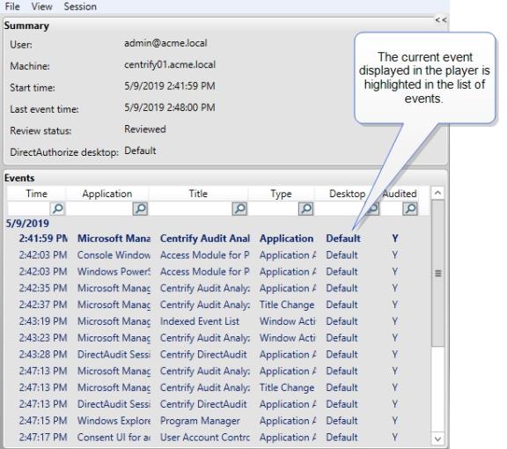This screenshot has height=449, width=507.
Task: Click the Last event time value 2:48:00 PM
Action: [x=169, y=107]
